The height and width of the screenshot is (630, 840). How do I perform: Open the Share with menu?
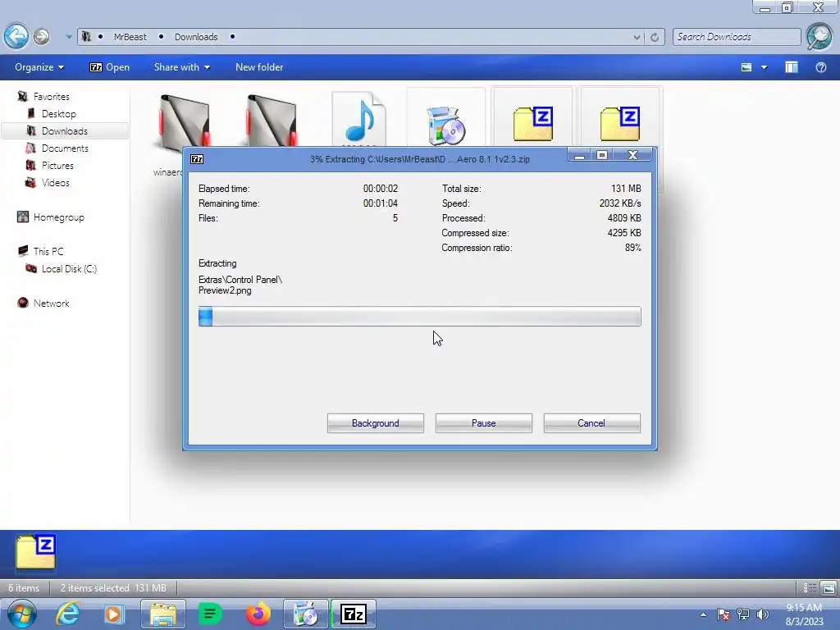(x=181, y=67)
